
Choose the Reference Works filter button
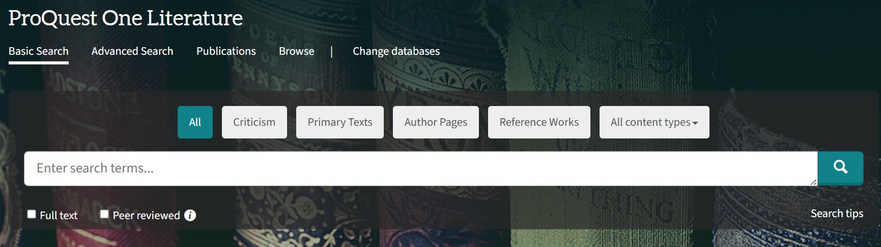[x=539, y=122]
